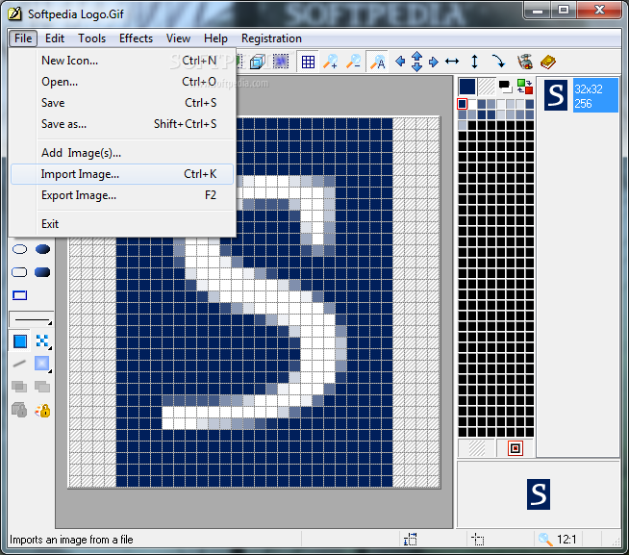This screenshot has height=555, width=629.
Task: Pick the red-outlined dark blue palette swatch
Action: tap(462, 104)
